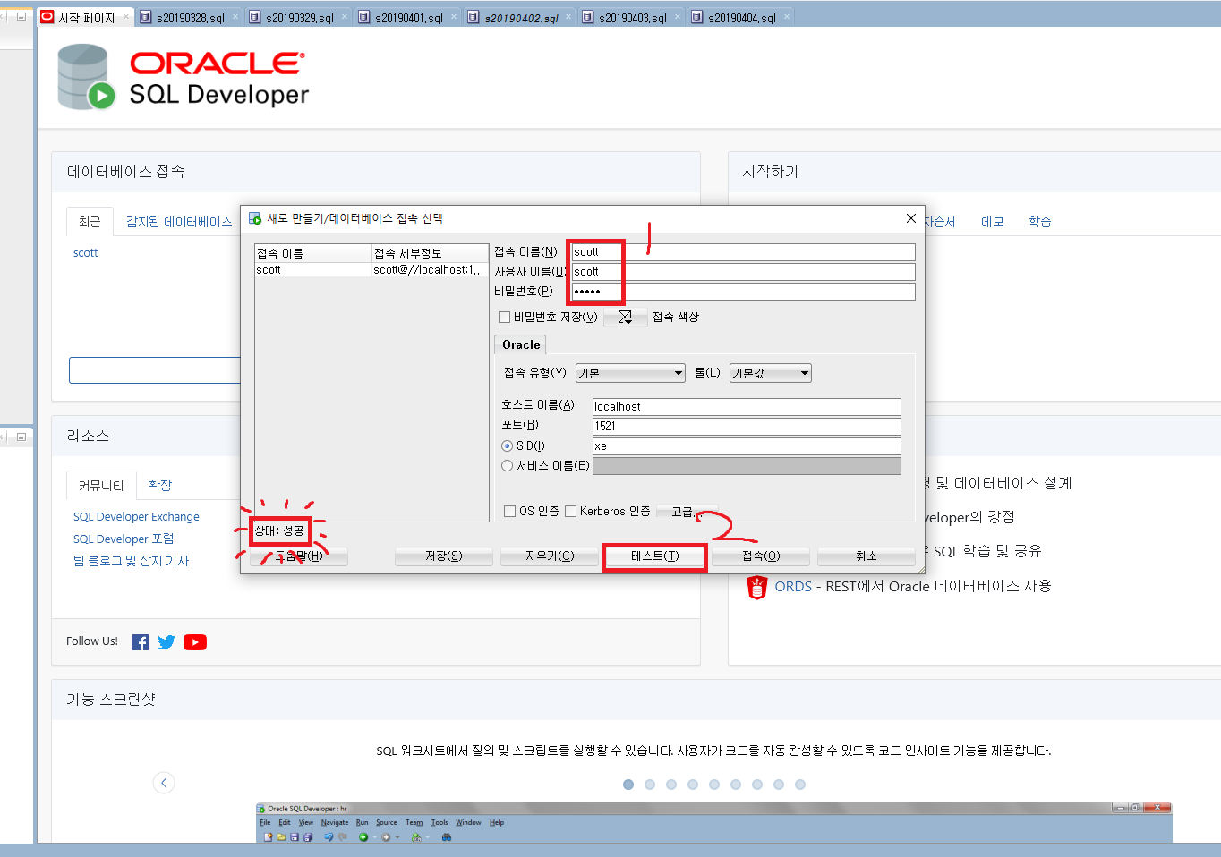Click the 테스트 button
The height and width of the screenshot is (857, 1221).
coord(654,556)
